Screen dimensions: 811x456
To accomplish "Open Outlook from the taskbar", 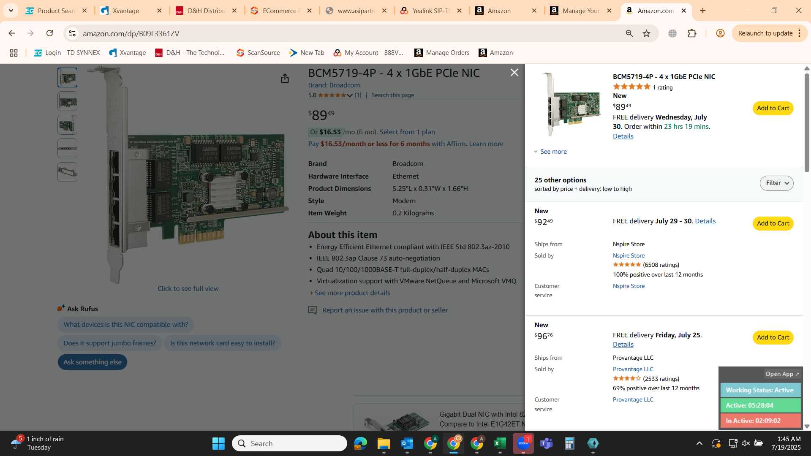I will [407, 443].
